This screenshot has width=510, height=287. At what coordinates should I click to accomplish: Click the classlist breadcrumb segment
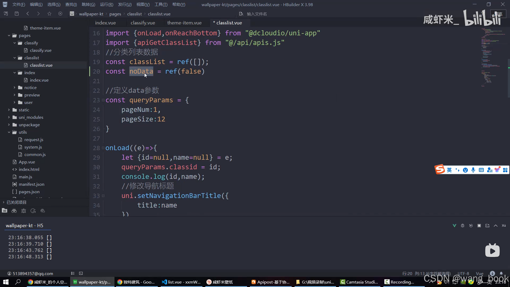(x=134, y=14)
